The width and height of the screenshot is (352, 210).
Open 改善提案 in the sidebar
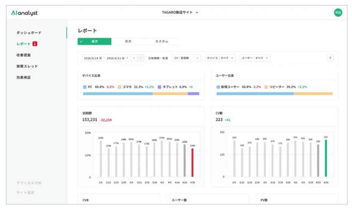coord(23,55)
